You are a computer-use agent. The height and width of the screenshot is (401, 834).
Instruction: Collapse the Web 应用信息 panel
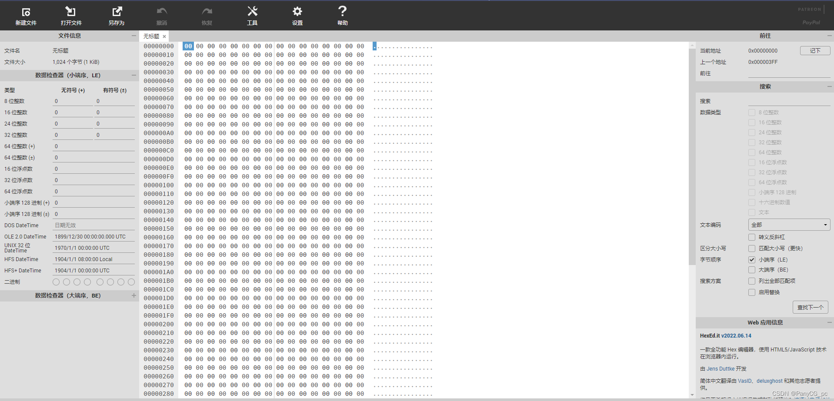pos(829,322)
